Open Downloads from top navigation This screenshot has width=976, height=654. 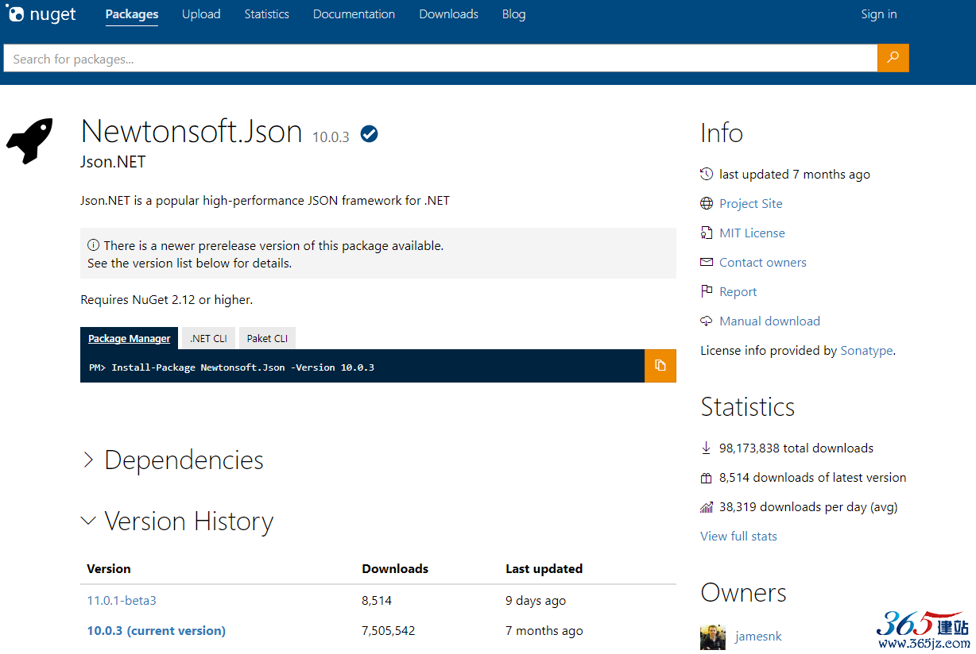[449, 14]
